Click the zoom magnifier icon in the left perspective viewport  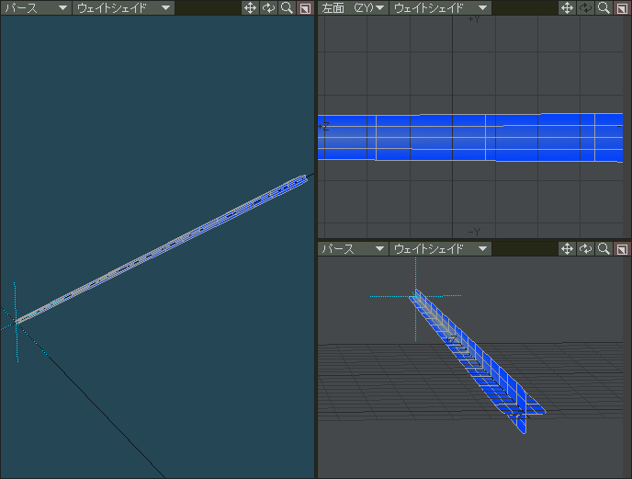pyautogui.click(x=287, y=7)
